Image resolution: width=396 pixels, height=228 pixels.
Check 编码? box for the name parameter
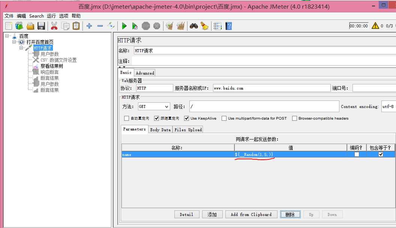pos(357,154)
